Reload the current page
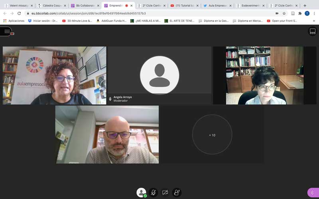Viewport: 319px width, 199px height. point(19,14)
